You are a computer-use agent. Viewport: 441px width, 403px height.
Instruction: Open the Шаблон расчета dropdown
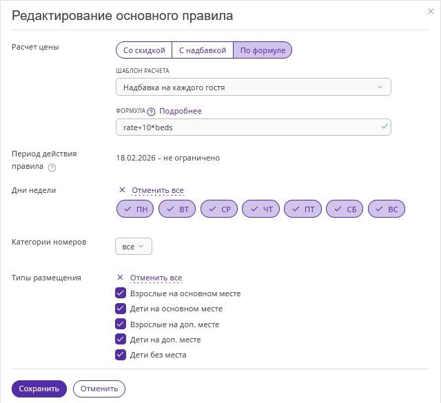click(x=254, y=87)
